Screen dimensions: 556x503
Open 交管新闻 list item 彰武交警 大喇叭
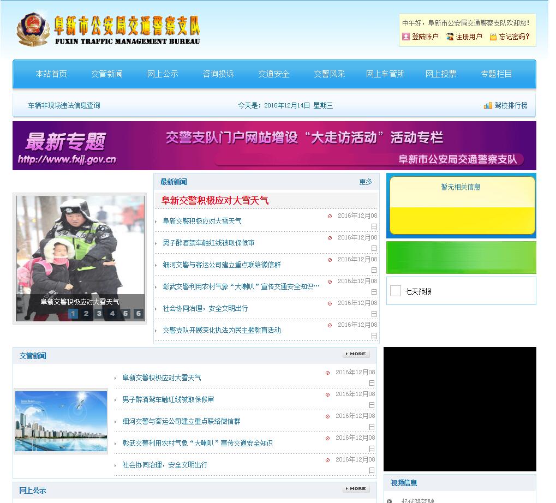click(198, 443)
